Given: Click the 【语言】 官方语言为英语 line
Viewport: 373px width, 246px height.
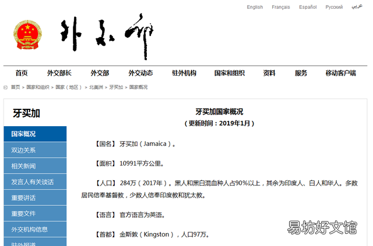Looking at the screenshot, I should coord(130,215).
